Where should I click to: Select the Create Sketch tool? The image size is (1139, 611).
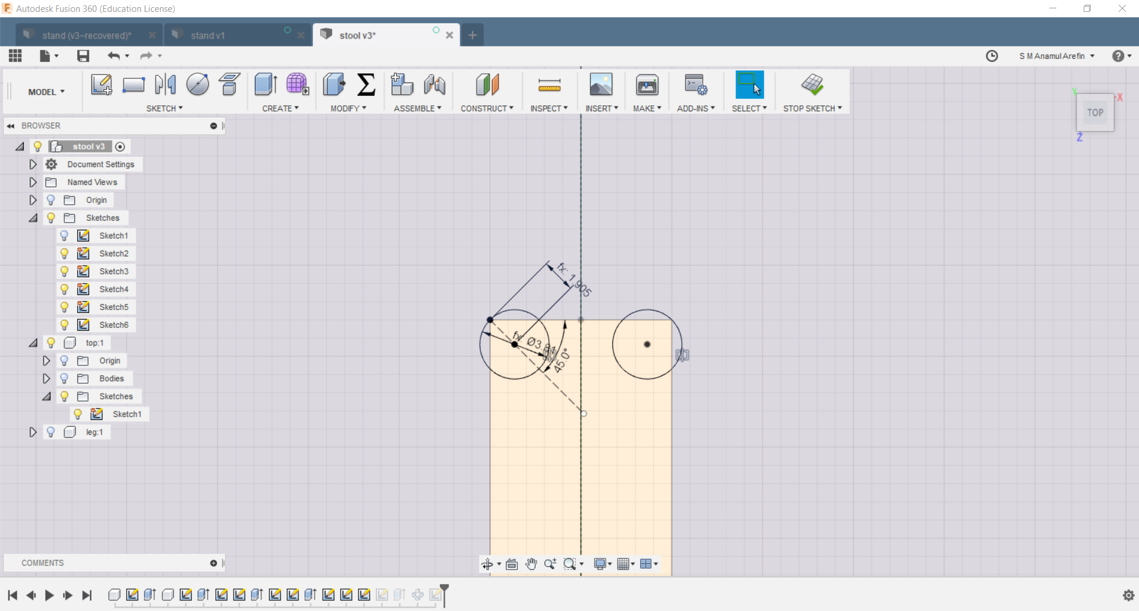tap(102, 85)
